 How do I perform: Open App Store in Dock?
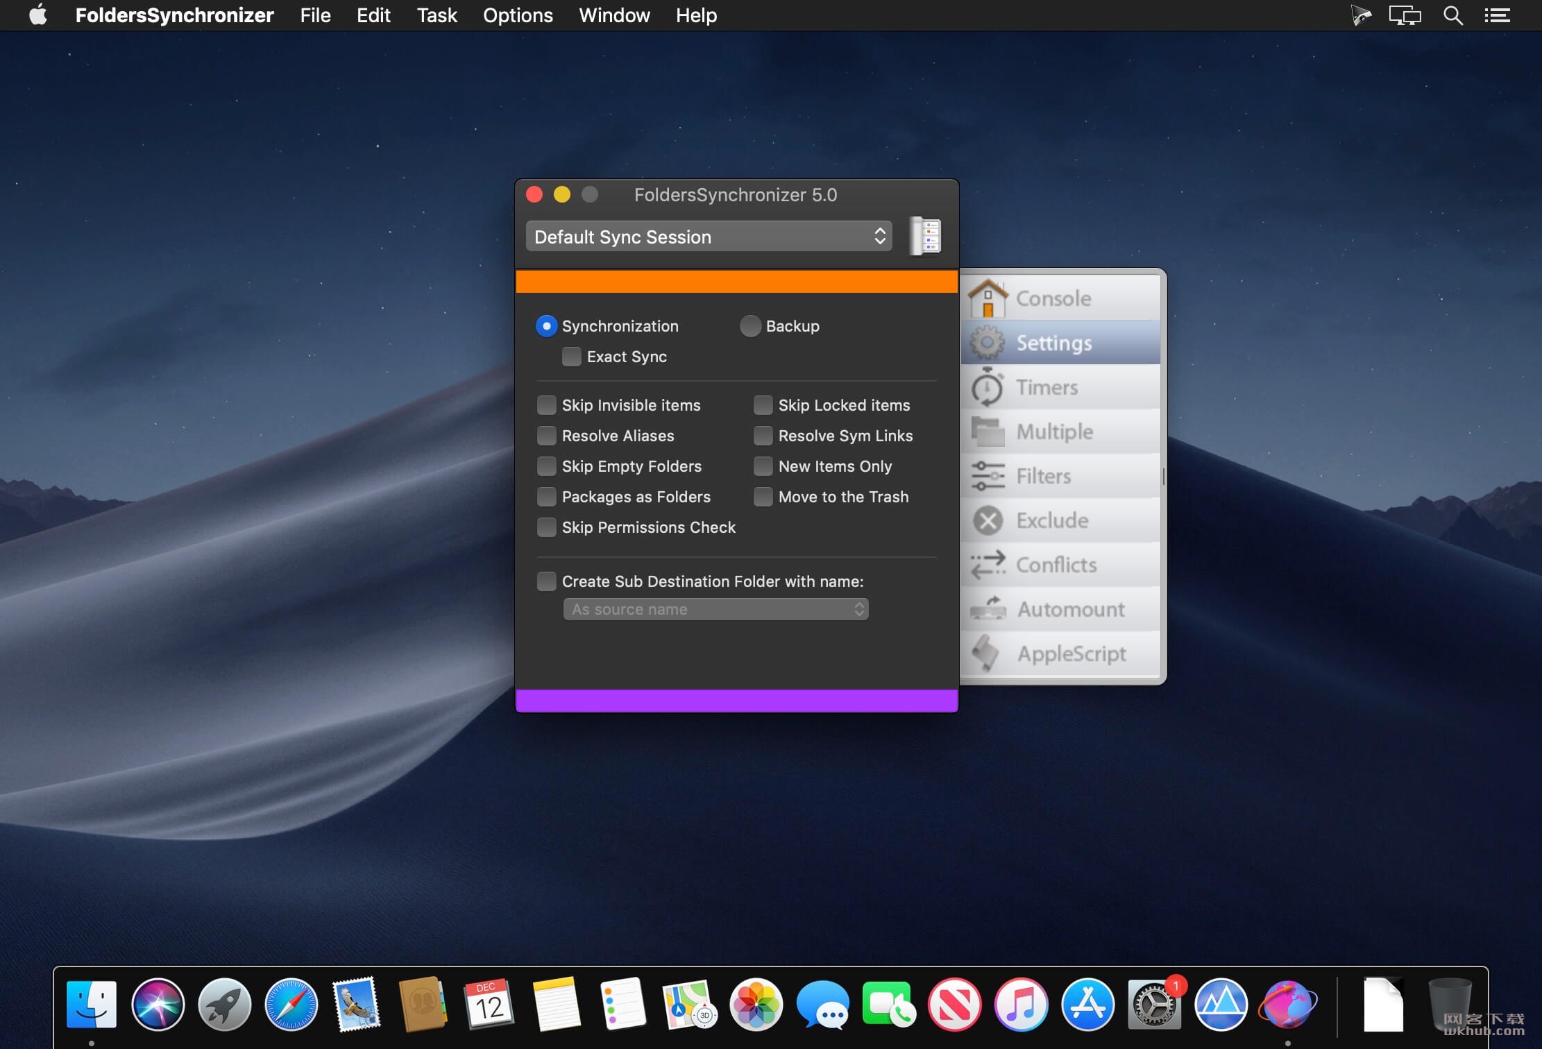click(x=1088, y=1004)
